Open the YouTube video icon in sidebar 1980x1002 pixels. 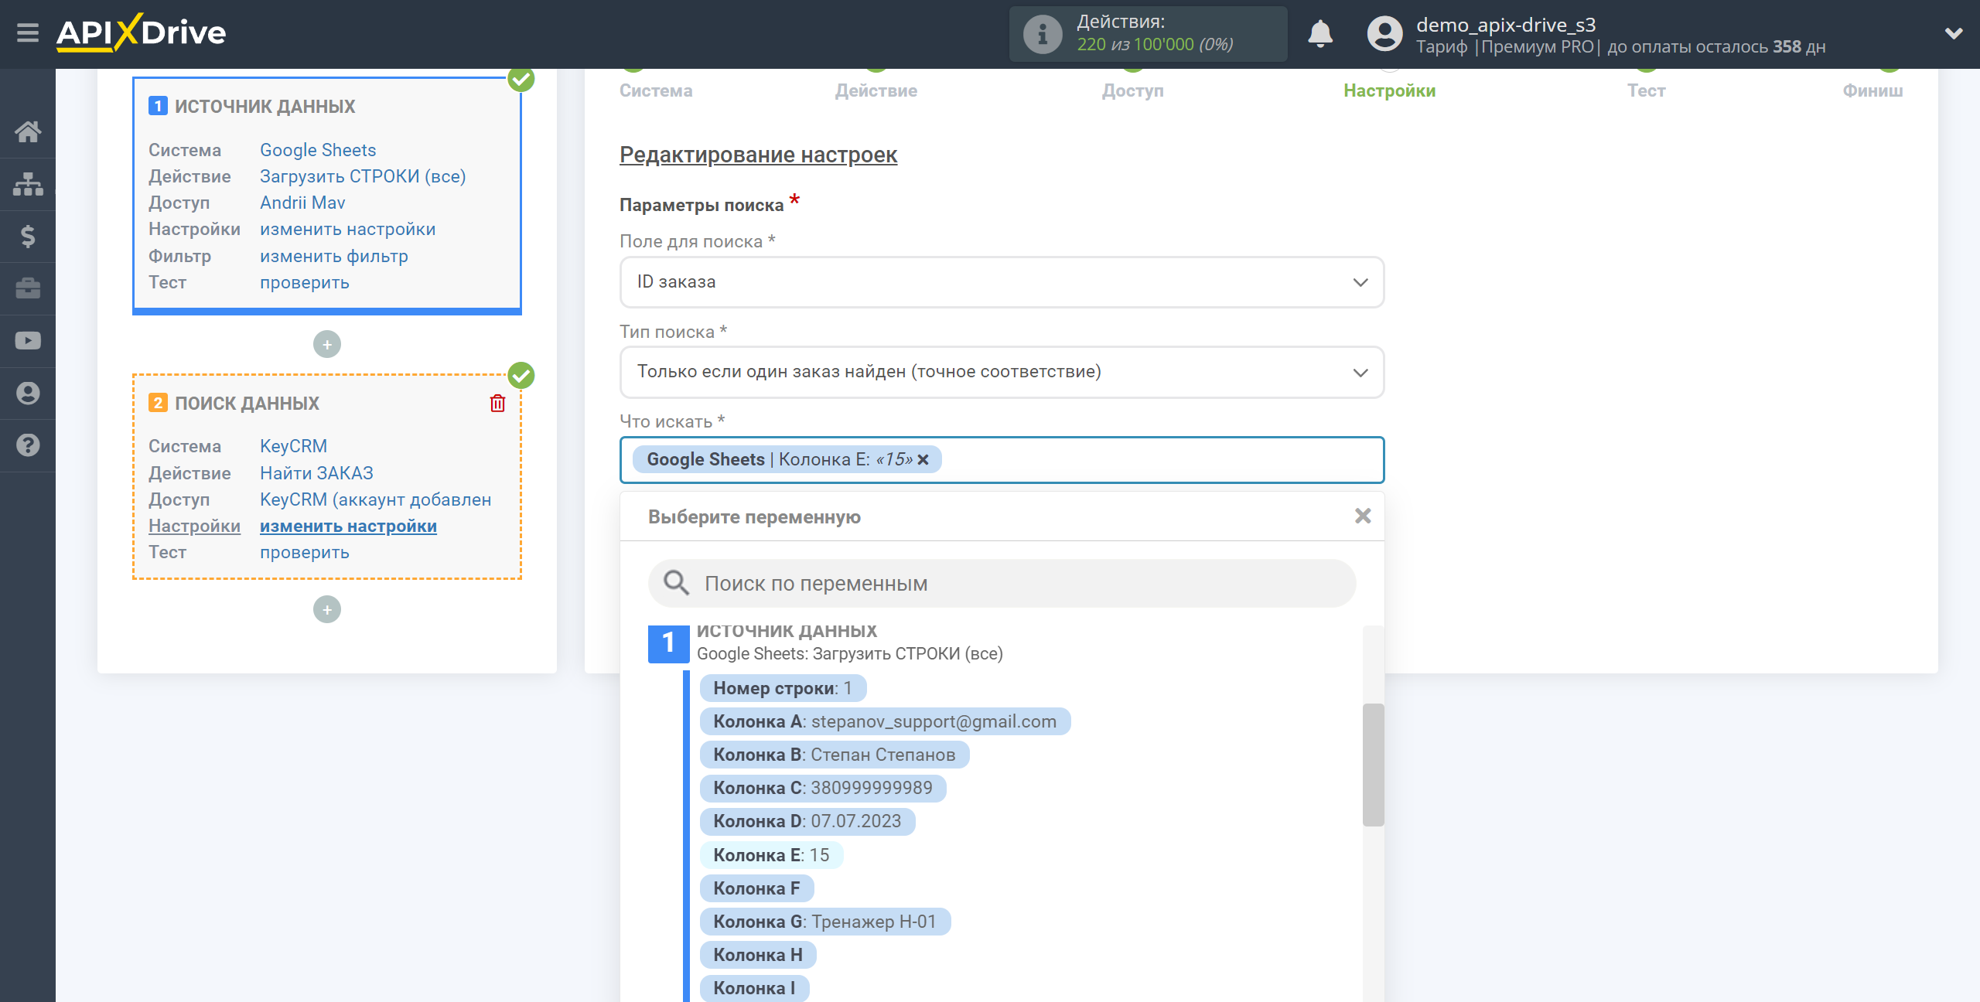(28, 341)
